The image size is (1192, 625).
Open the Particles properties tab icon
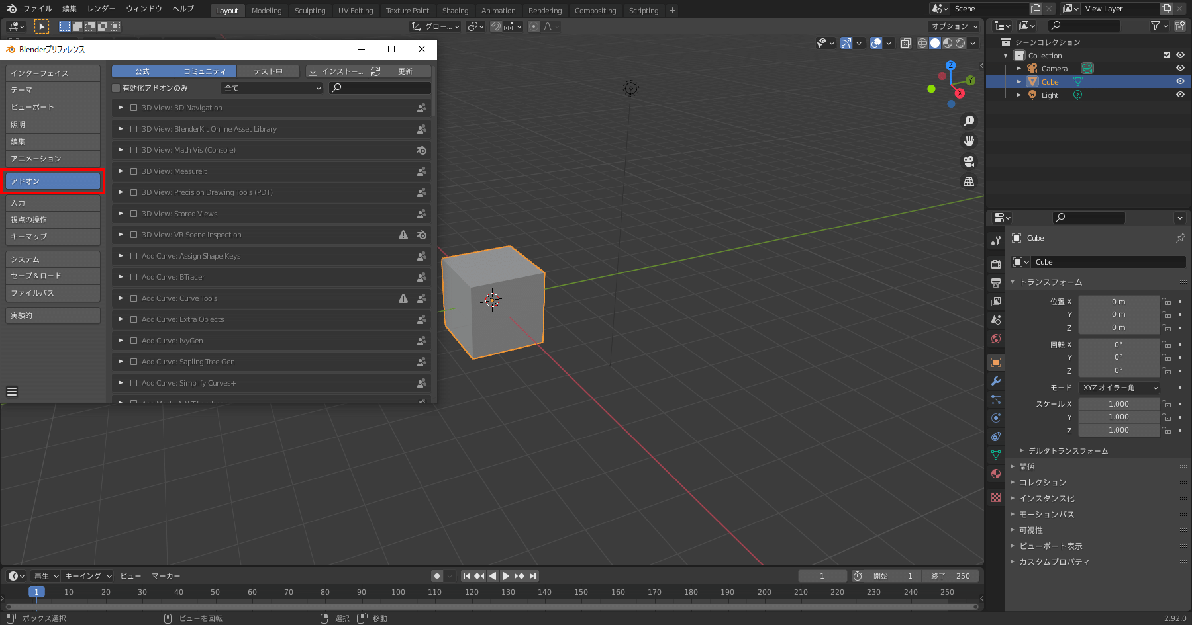(996, 399)
